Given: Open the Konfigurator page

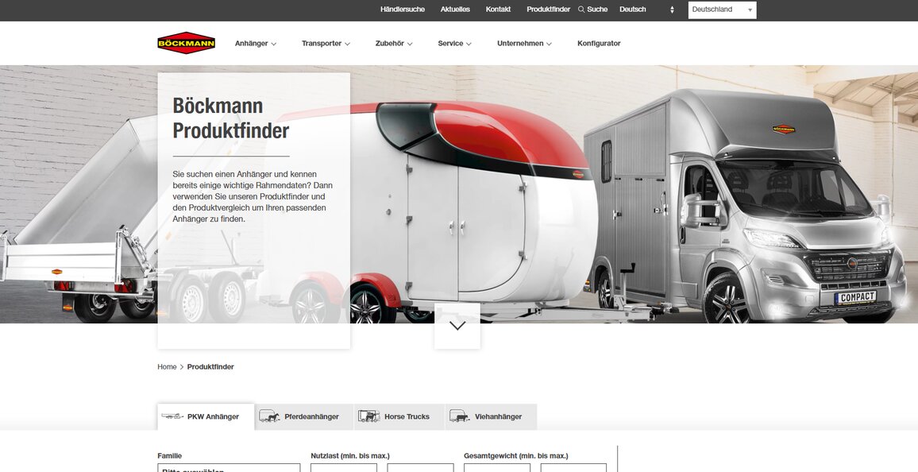Looking at the screenshot, I should click(599, 43).
